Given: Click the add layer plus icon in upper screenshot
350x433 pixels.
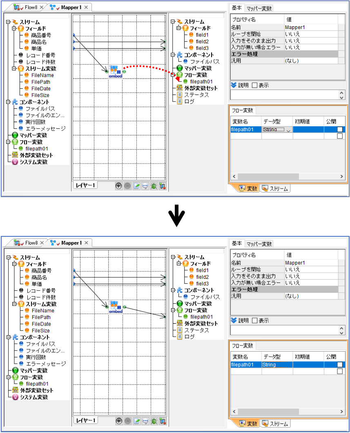Looking at the screenshot, I should [118, 186].
